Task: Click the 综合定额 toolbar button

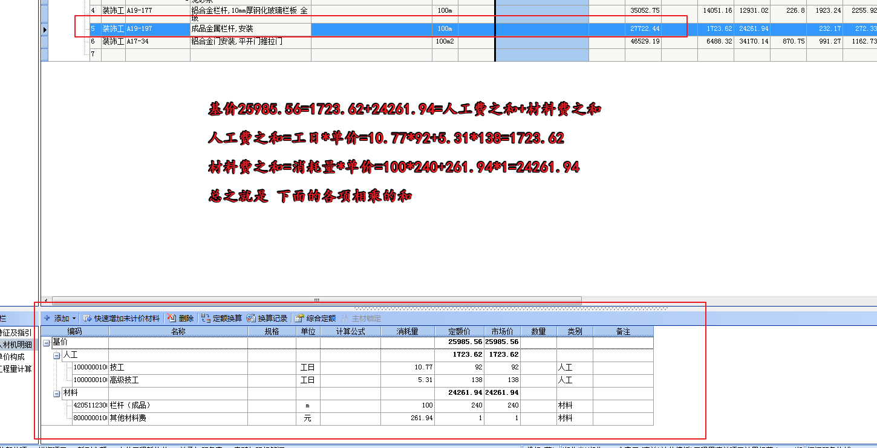Action: tap(315, 318)
